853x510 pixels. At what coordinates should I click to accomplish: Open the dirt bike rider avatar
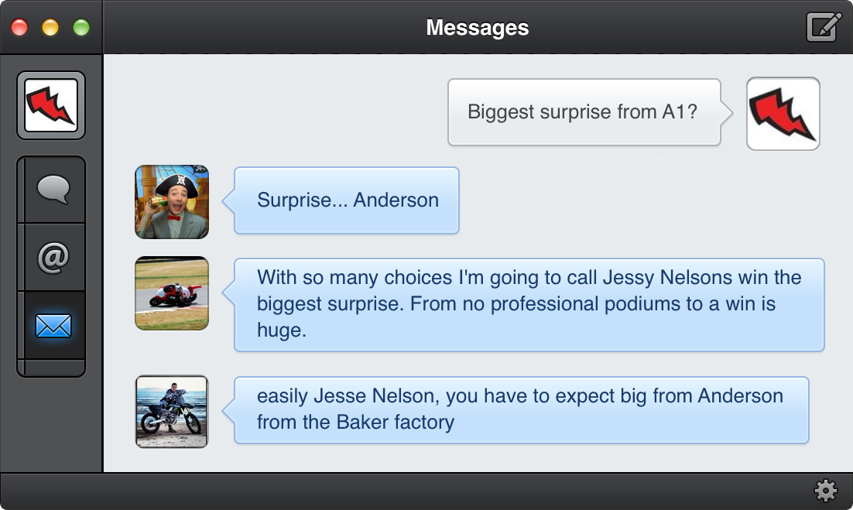[x=172, y=412]
